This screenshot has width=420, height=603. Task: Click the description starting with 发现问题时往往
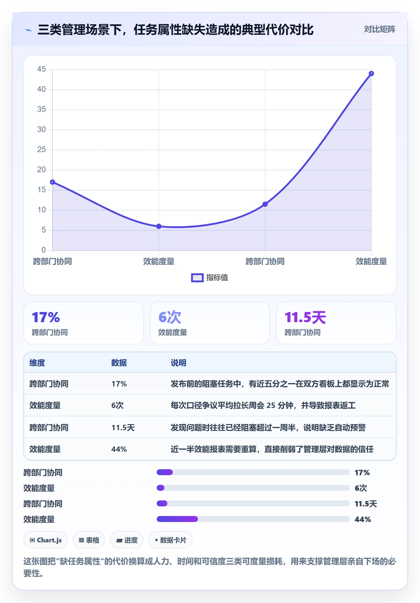pyautogui.click(x=268, y=427)
